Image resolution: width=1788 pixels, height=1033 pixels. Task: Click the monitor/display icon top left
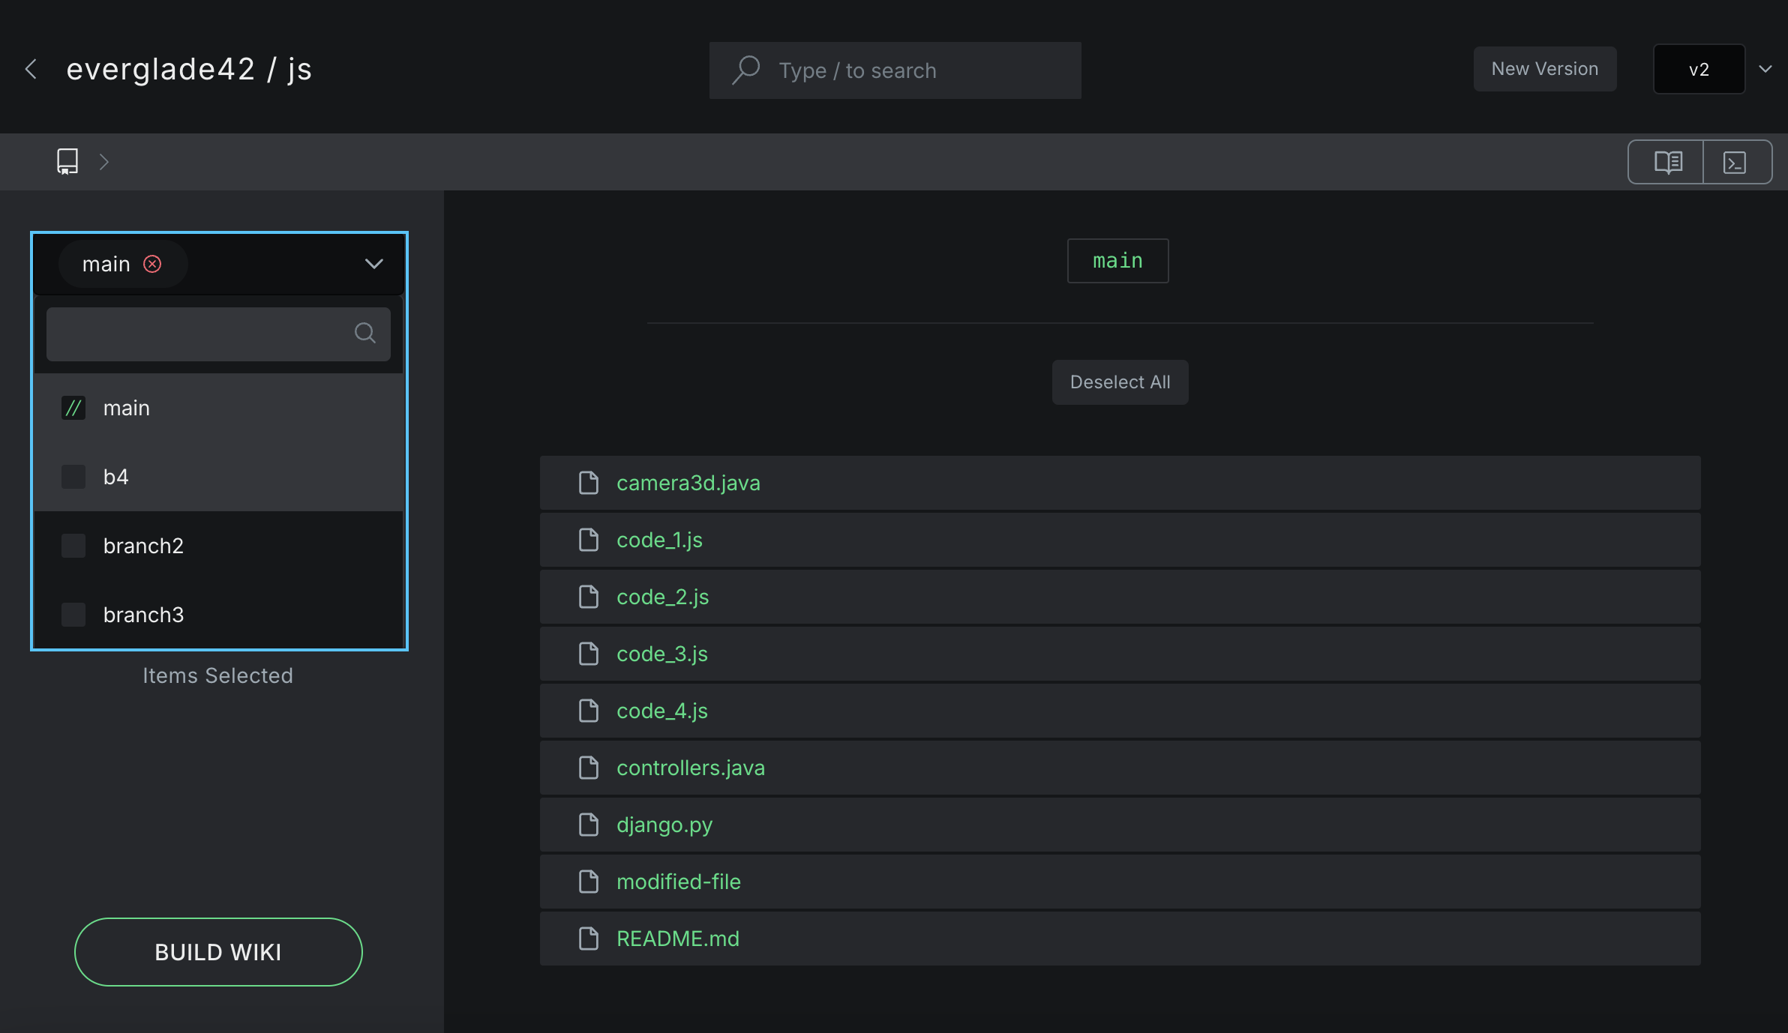(x=67, y=160)
